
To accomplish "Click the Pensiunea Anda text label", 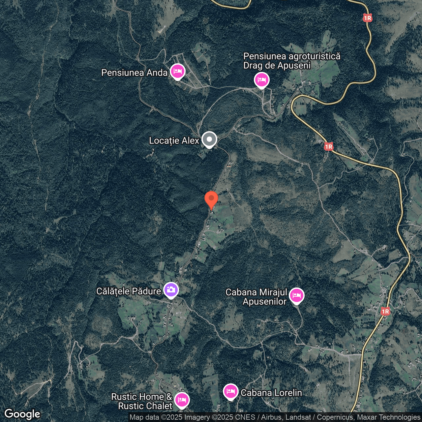I will (x=135, y=73).
